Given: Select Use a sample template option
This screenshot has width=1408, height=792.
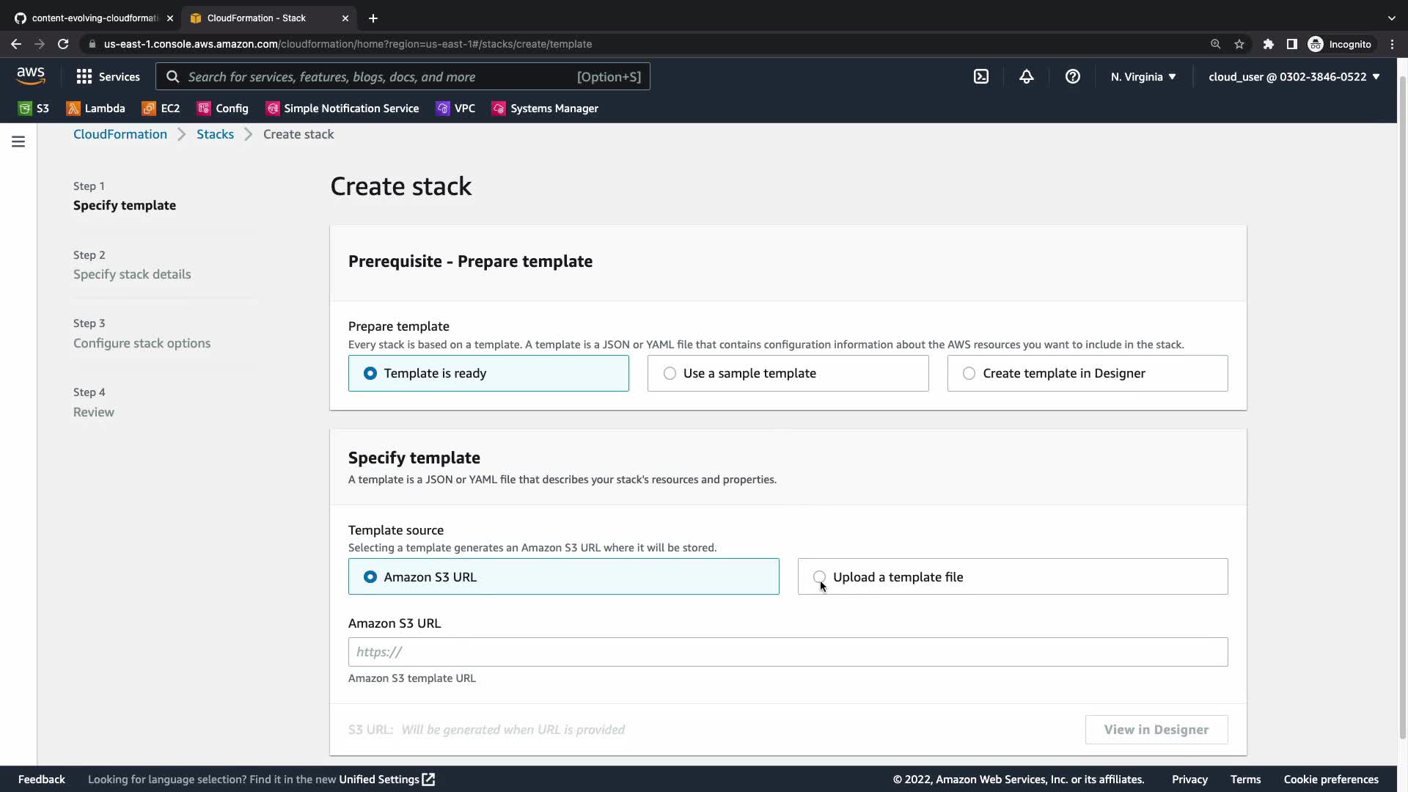Looking at the screenshot, I should point(670,373).
